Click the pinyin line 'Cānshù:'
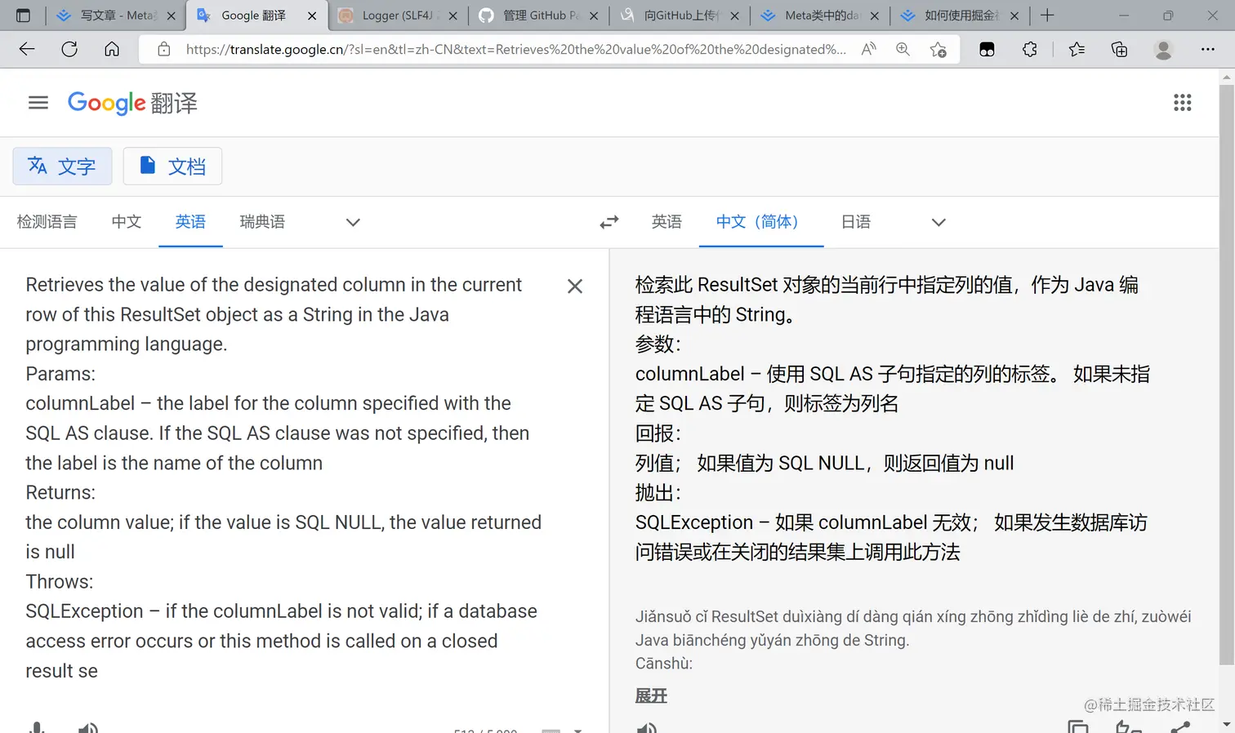The width and height of the screenshot is (1235, 733). pos(664,664)
